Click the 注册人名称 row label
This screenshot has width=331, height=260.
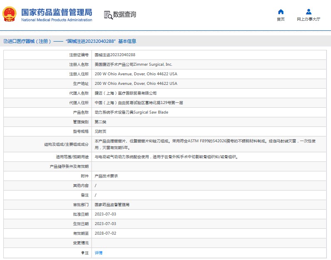pos(79,64)
